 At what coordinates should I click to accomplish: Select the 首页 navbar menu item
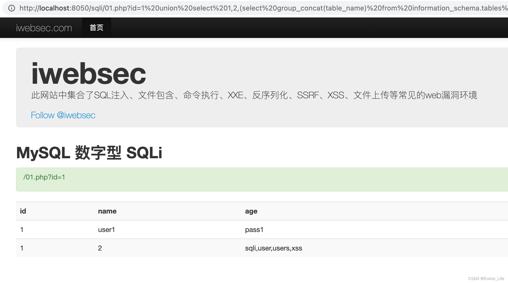(96, 28)
